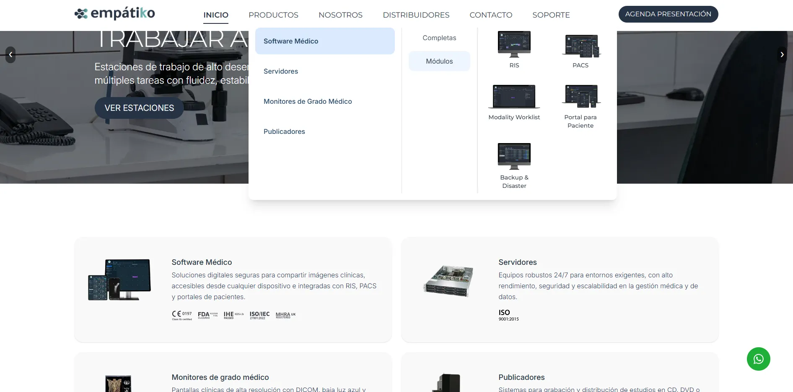Click the PACS label text
This screenshot has width=793, height=392.
coord(580,65)
